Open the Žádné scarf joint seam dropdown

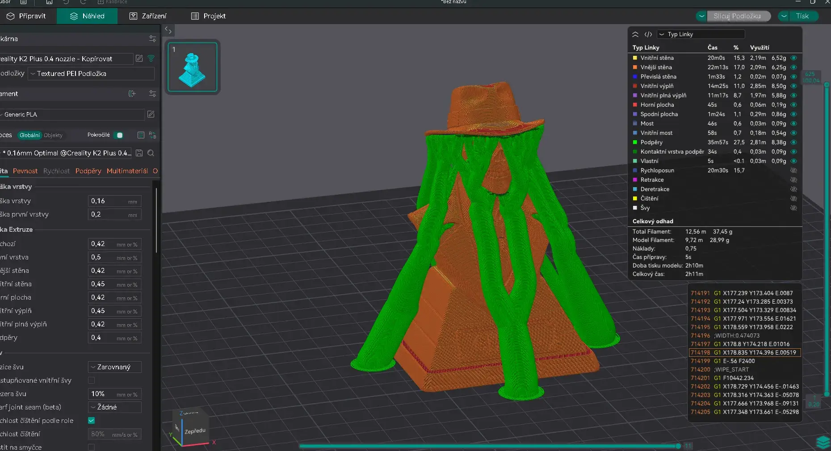click(115, 407)
